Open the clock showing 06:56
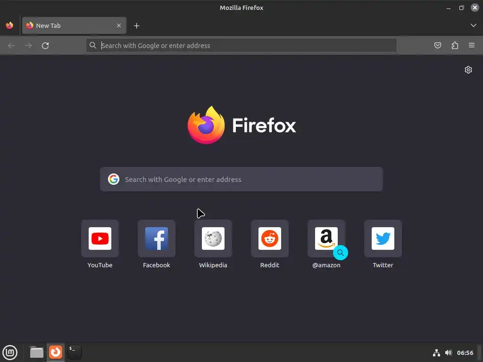Viewport: 483px width, 362px height. pos(465,353)
